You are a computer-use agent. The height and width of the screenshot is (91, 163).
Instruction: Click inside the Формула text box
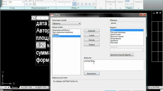(114, 65)
